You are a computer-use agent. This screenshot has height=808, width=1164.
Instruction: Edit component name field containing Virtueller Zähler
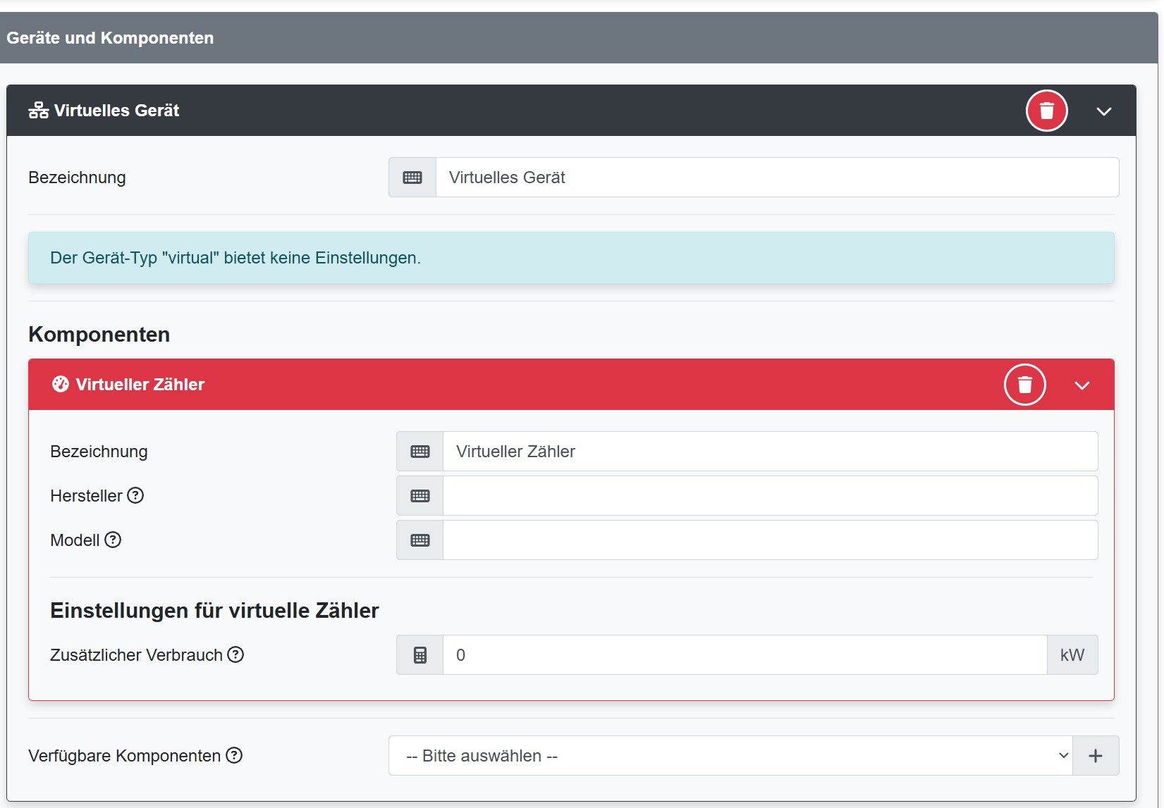pyautogui.click(x=770, y=452)
